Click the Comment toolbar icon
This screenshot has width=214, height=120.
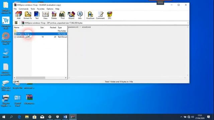[100, 15]
